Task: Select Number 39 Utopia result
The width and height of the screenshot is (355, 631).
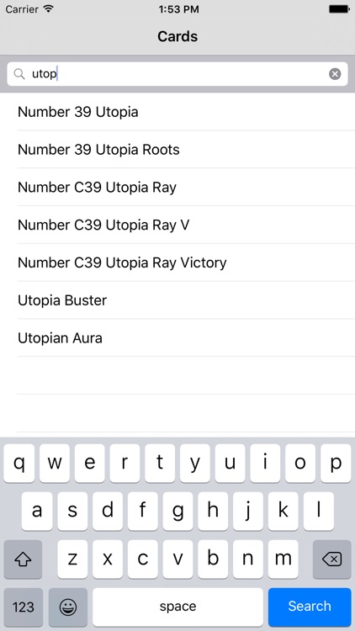Action: [177, 112]
